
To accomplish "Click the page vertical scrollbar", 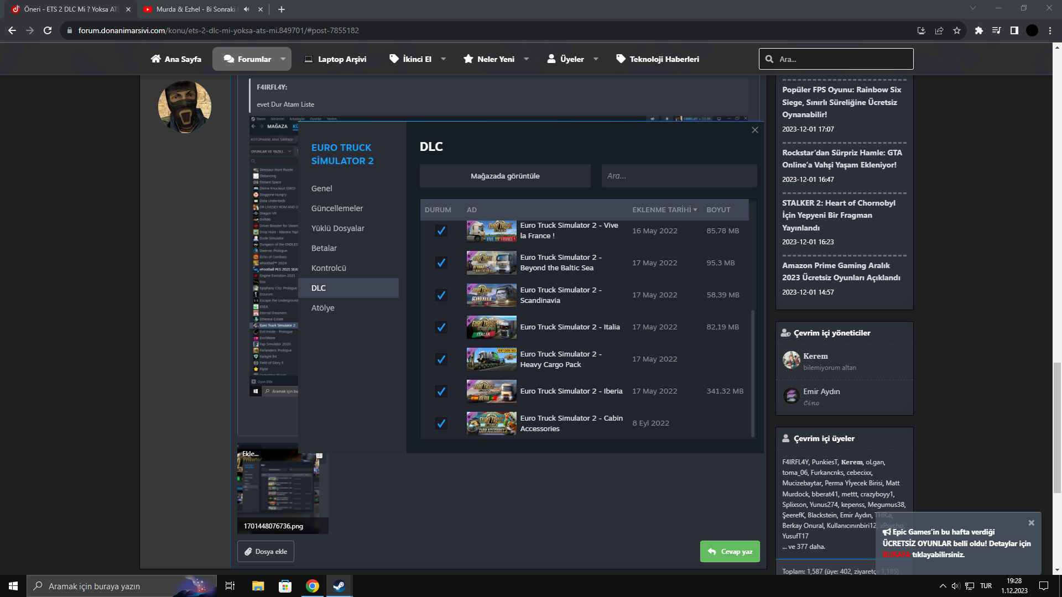I will 1057,428.
